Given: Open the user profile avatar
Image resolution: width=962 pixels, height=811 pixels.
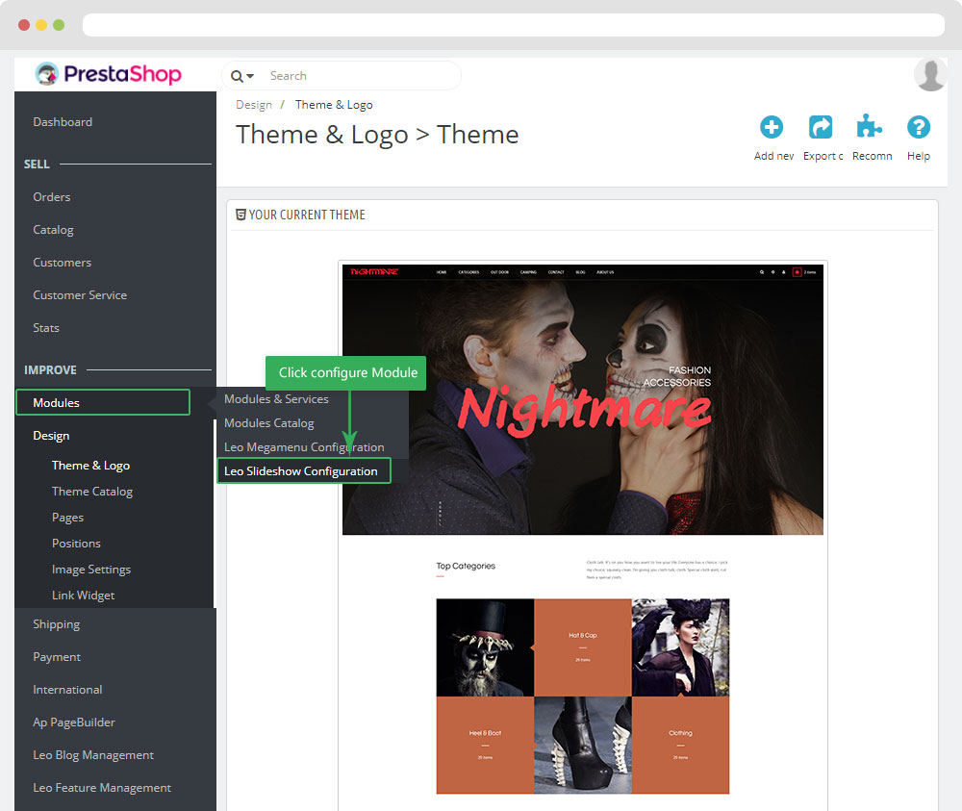Looking at the screenshot, I should pos(930,75).
